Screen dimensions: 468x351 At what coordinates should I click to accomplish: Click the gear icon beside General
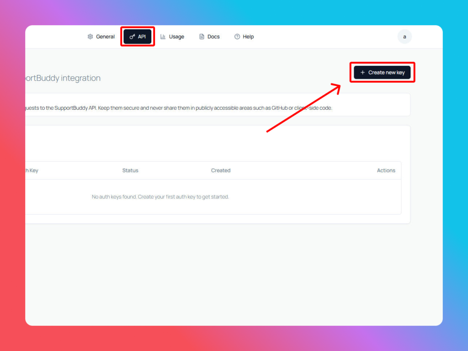pyautogui.click(x=90, y=37)
